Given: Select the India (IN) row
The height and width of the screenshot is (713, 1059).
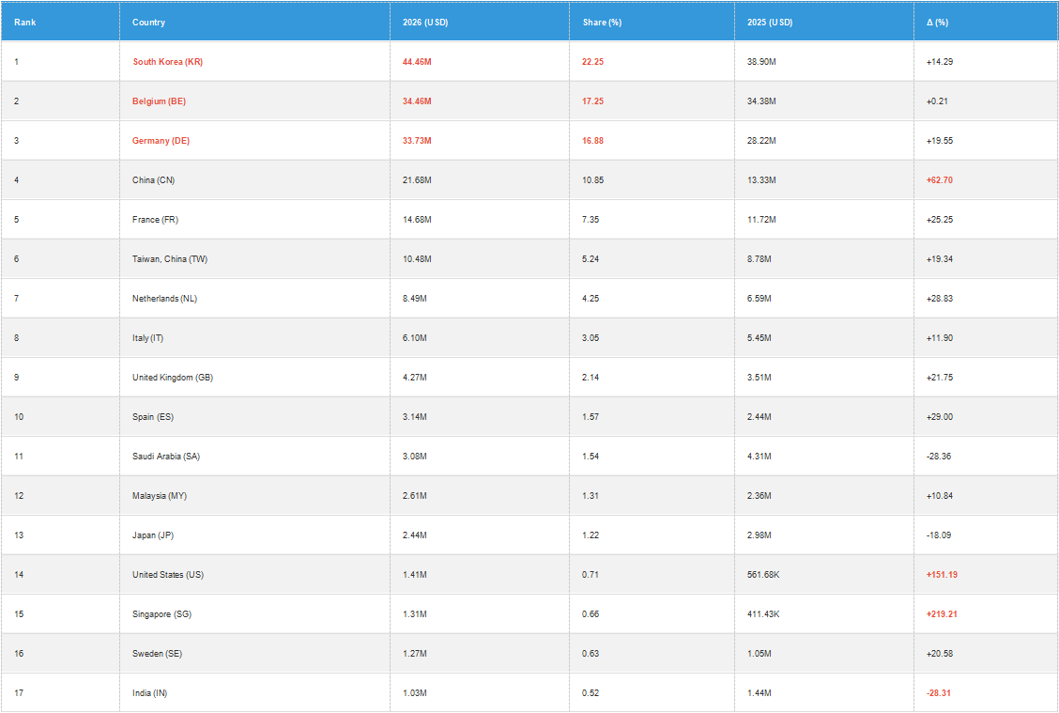Looking at the screenshot, I should click(x=529, y=692).
